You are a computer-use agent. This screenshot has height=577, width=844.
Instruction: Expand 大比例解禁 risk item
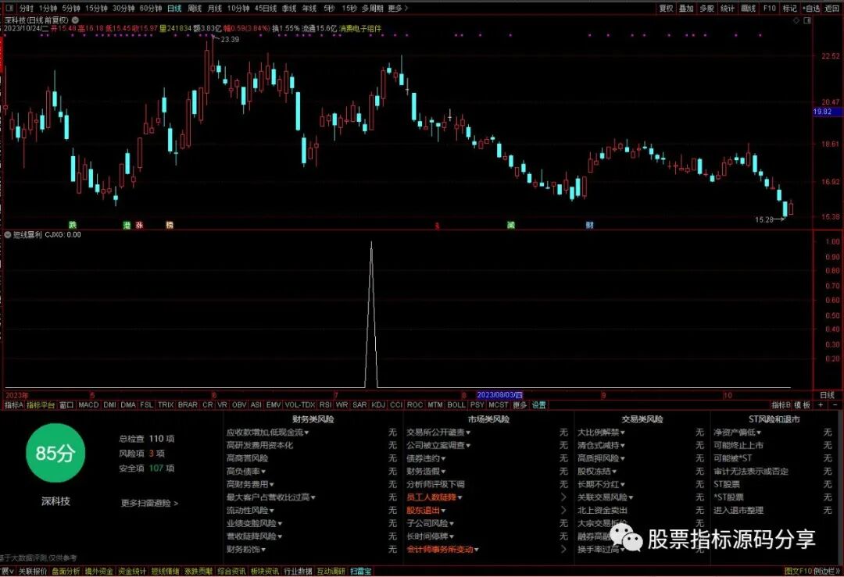601,433
